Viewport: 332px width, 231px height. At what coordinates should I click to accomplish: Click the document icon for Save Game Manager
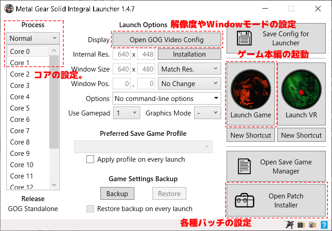(244, 167)
